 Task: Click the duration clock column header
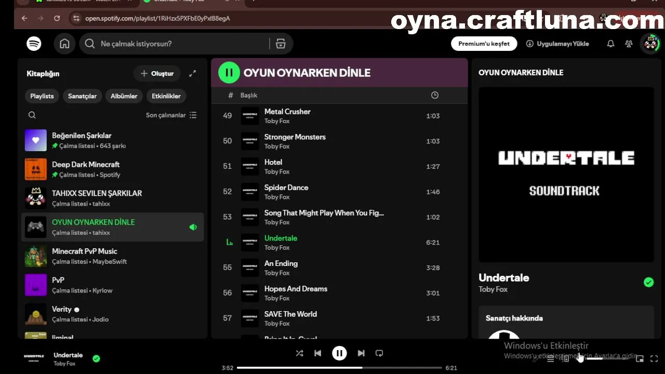tap(435, 95)
